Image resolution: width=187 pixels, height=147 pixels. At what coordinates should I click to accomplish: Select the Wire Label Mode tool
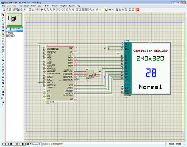[x=3, y=24]
